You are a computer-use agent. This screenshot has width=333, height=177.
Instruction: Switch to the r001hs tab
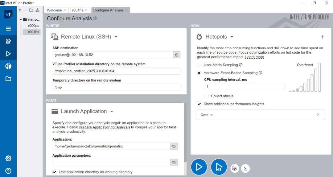[77, 10]
